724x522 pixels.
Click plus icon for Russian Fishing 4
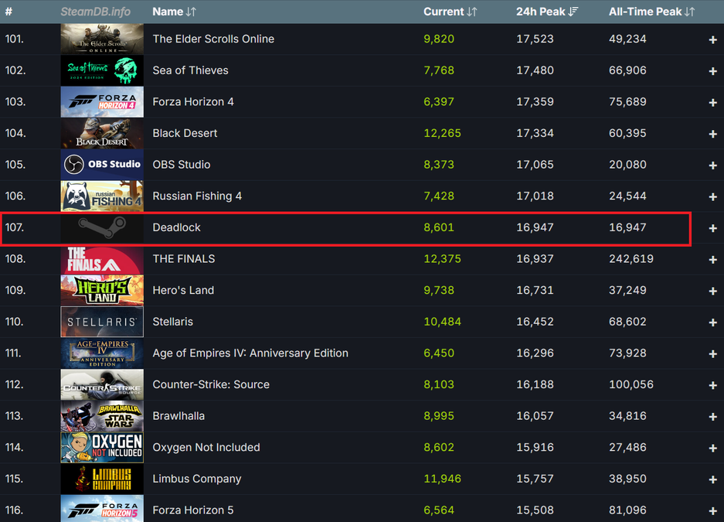[x=713, y=196]
